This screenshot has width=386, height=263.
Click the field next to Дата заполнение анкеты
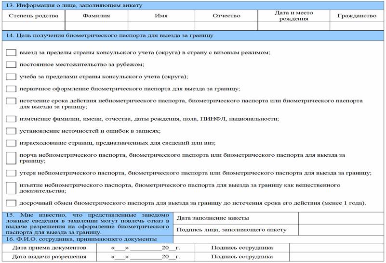(x=341, y=218)
